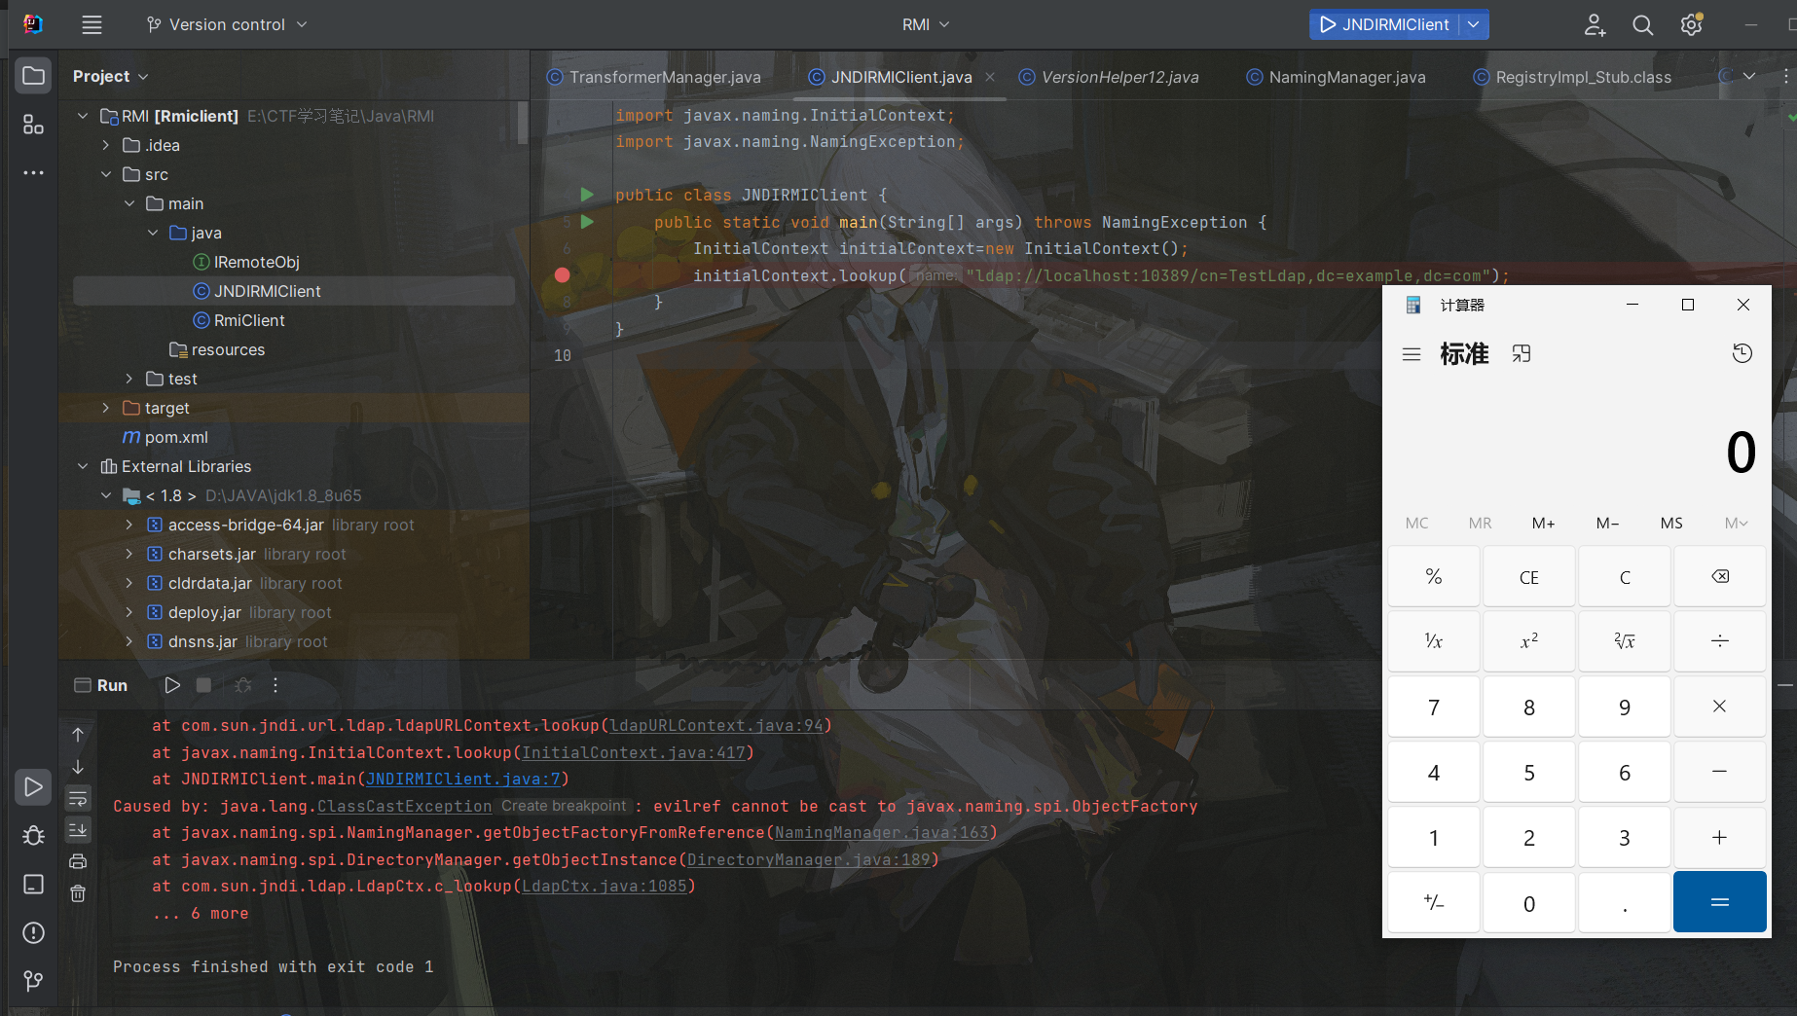Open NamingManager.java:163 link
The height and width of the screenshot is (1016, 1797).
coord(882,832)
